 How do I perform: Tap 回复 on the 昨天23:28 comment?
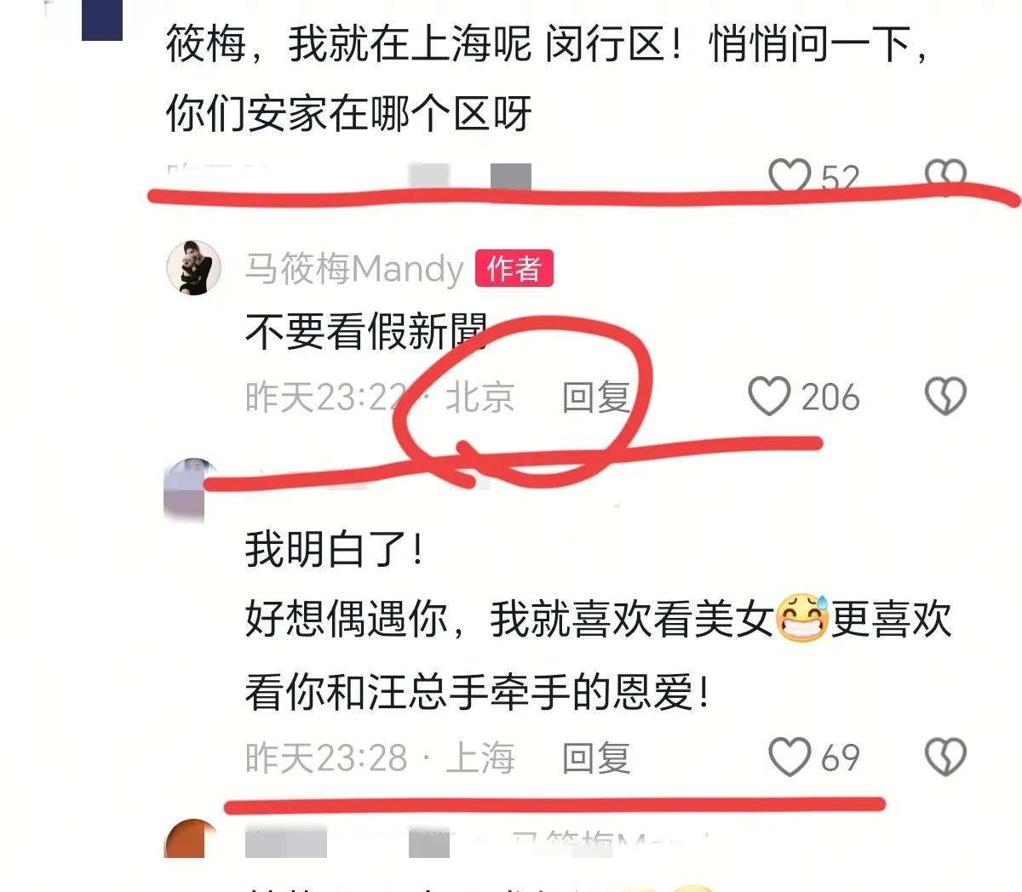click(596, 758)
